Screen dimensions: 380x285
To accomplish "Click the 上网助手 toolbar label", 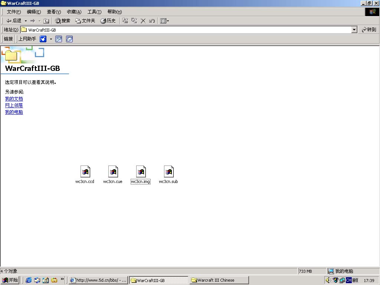I will tap(27, 39).
